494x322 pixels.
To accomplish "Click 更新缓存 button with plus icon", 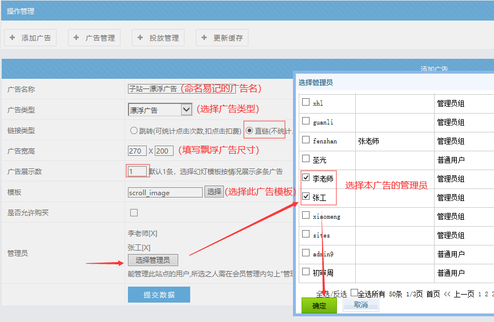I will (222, 38).
